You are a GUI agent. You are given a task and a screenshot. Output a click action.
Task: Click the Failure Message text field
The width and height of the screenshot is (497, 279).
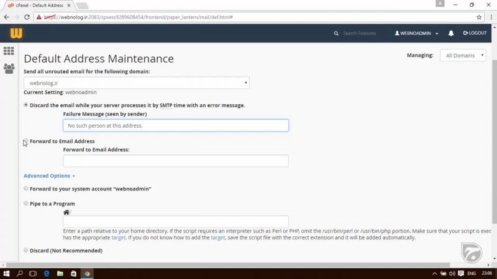click(176, 125)
